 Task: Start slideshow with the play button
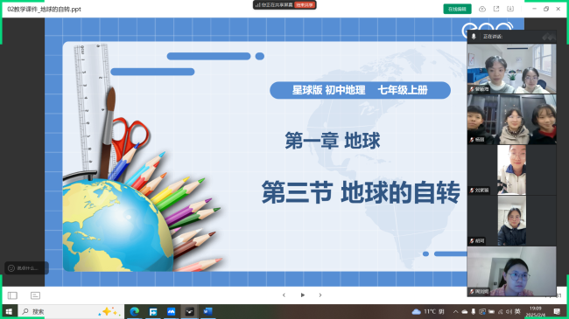point(302,295)
